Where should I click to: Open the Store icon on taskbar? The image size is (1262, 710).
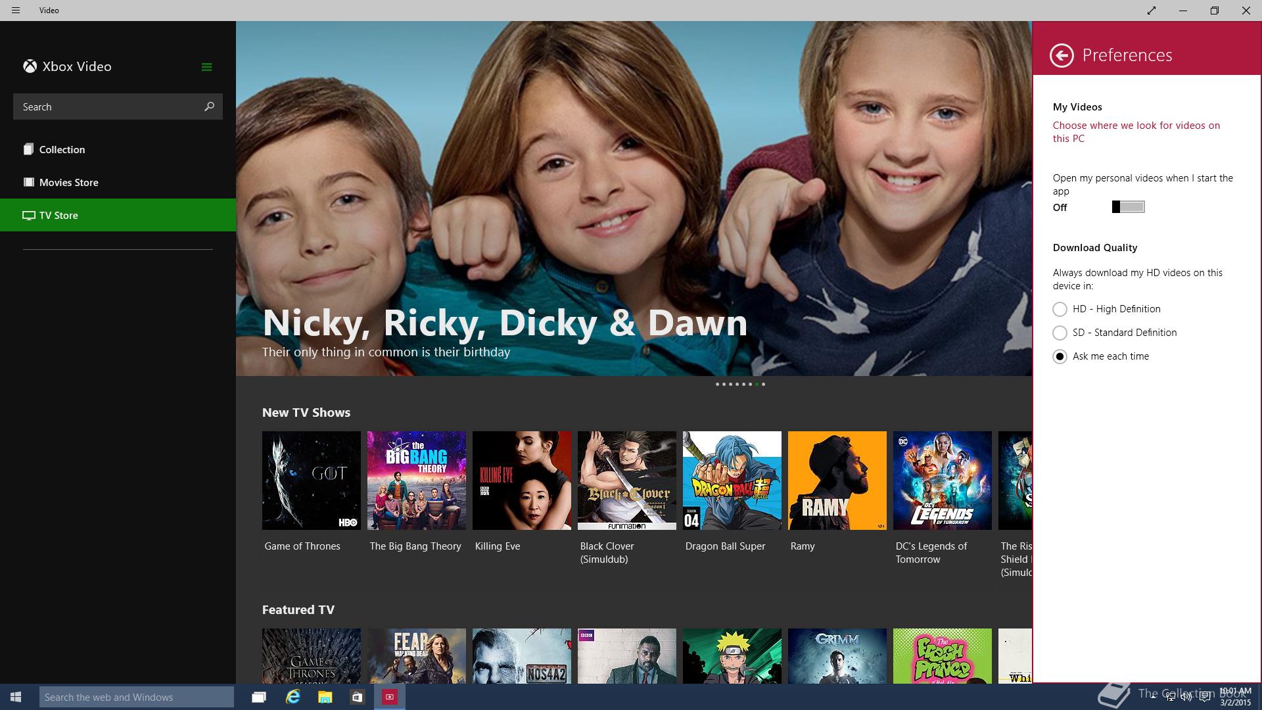click(x=357, y=697)
